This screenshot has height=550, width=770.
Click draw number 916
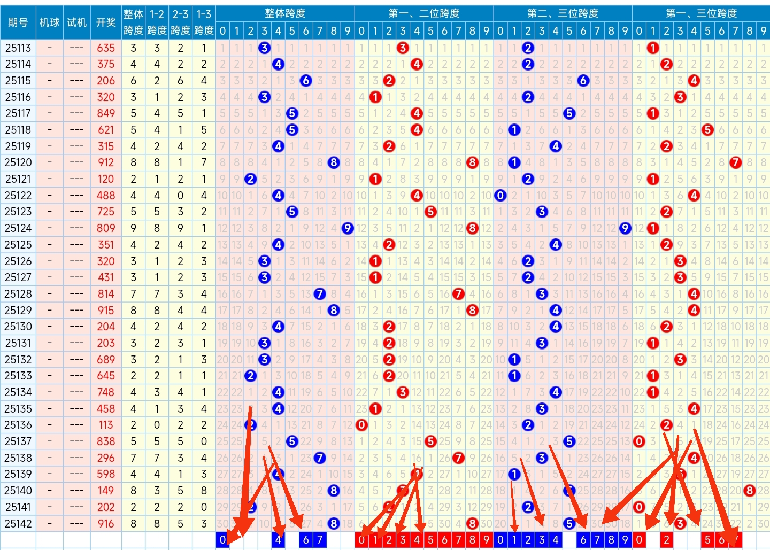(x=106, y=524)
